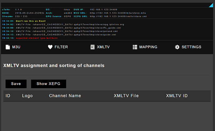Sort by the XMLTV ID column header
This screenshot has height=131, width=215.
[x=177, y=96]
